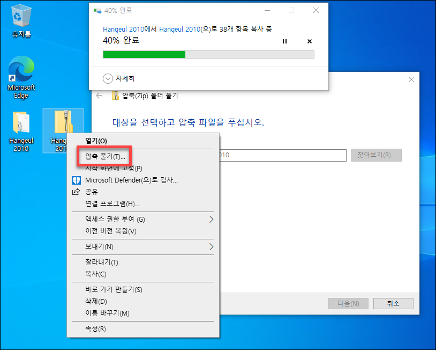Choose 열기(O) from the context menu
This screenshot has width=436, height=350.
point(143,141)
